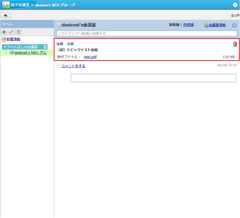Select desknet's NEO グル… meeting room
The height and width of the screenshot is (218, 240).
tap(32, 52)
